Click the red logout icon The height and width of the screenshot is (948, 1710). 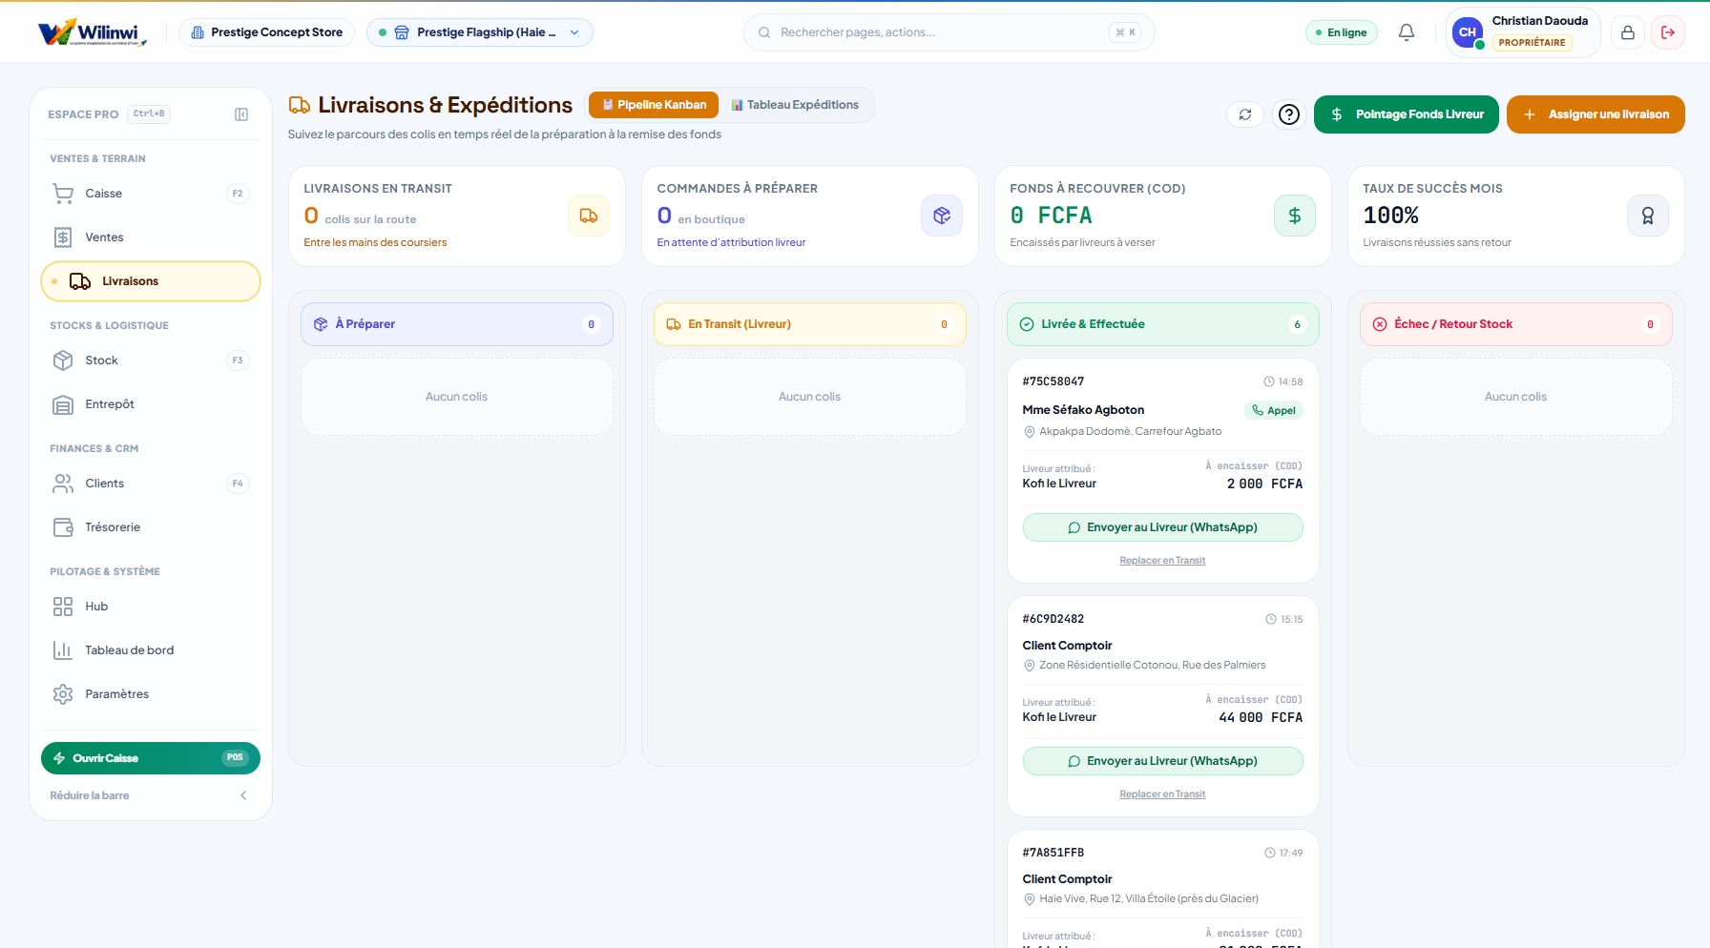click(1668, 32)
